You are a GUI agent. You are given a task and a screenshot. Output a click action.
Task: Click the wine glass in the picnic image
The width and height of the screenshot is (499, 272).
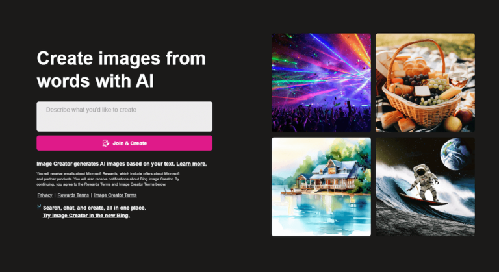[458, 75]
